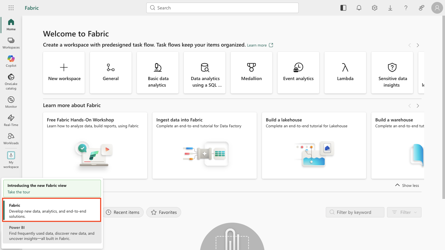Create a New workspace card
This screenshot has width=445, height=250.
click(64, 73)
